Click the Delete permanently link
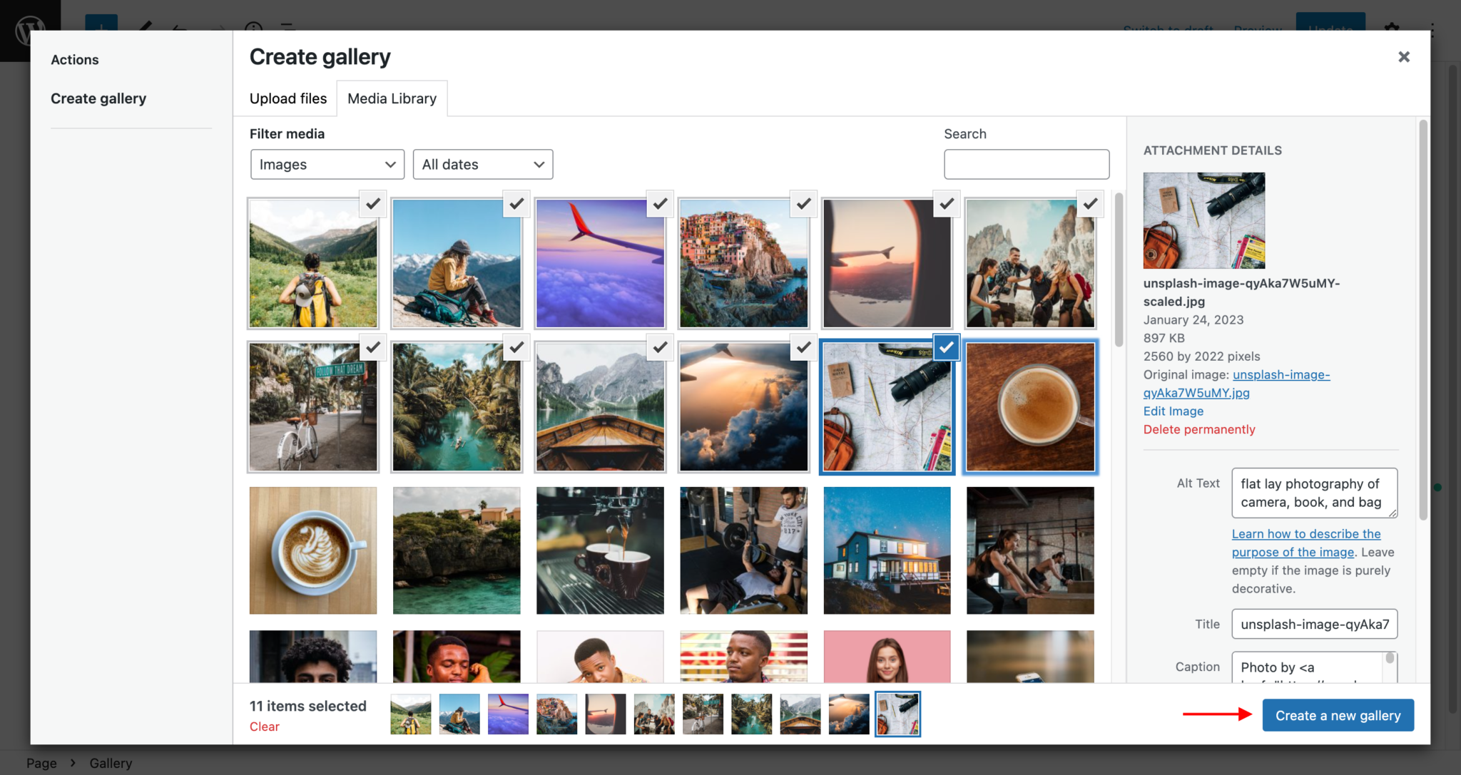Viewport: 1461px width, 775px height. (x=1199, y=429)
